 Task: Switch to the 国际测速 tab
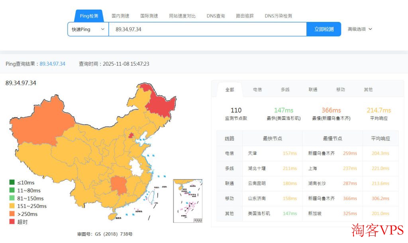[x=149, y=16]
